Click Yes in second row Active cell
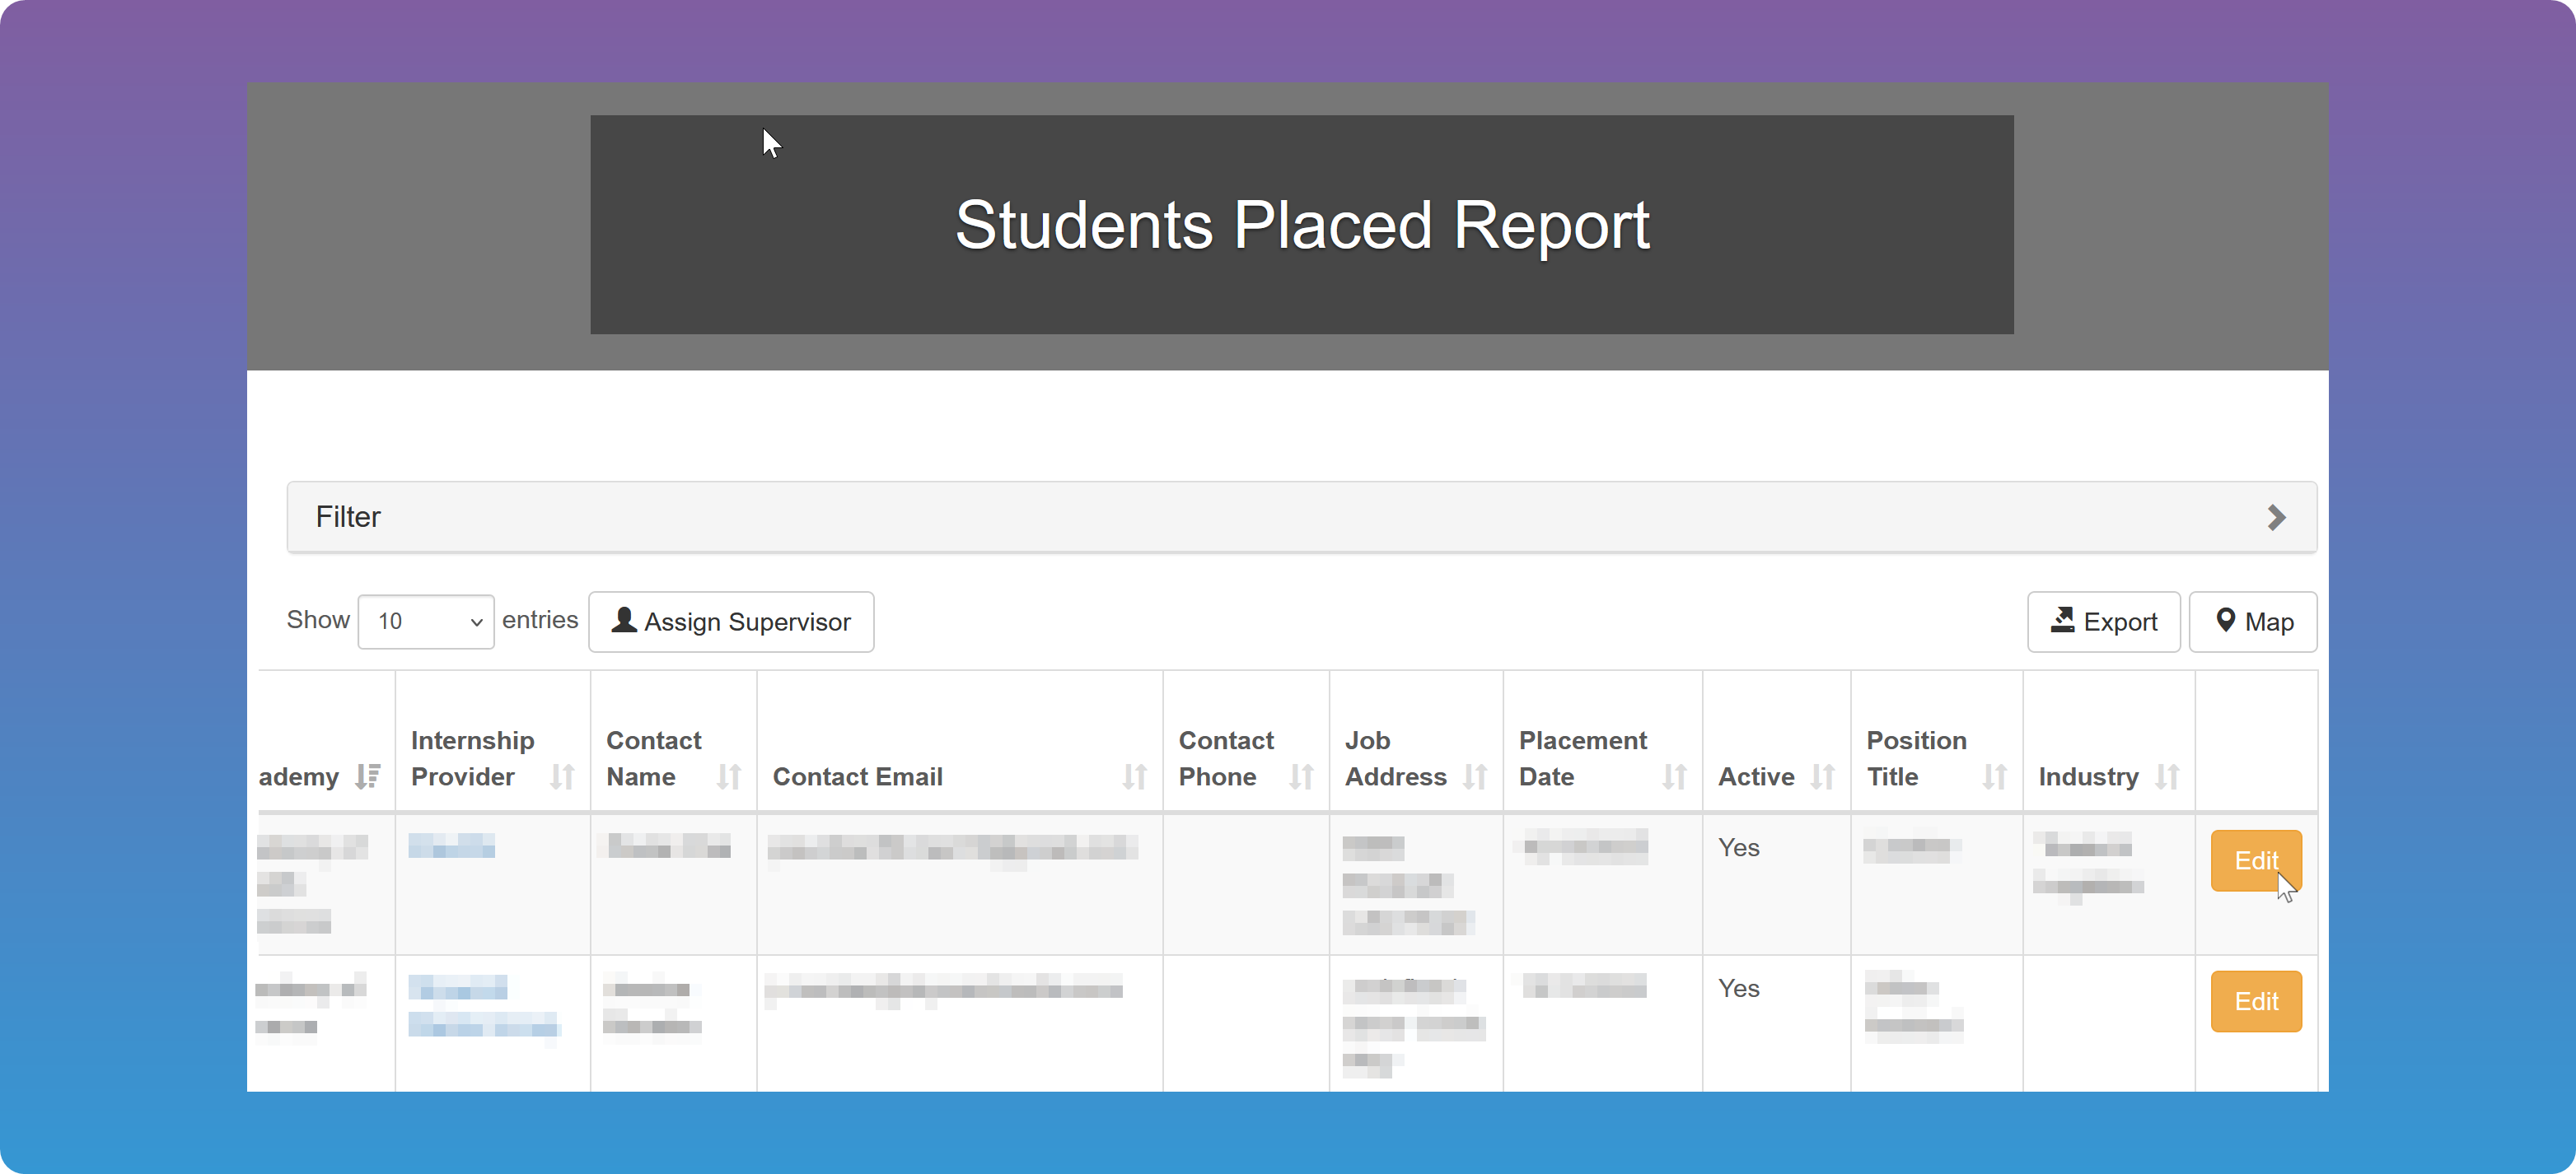The width and height of the screenshot is (2576, 1174). click(x=1738, y=988)
